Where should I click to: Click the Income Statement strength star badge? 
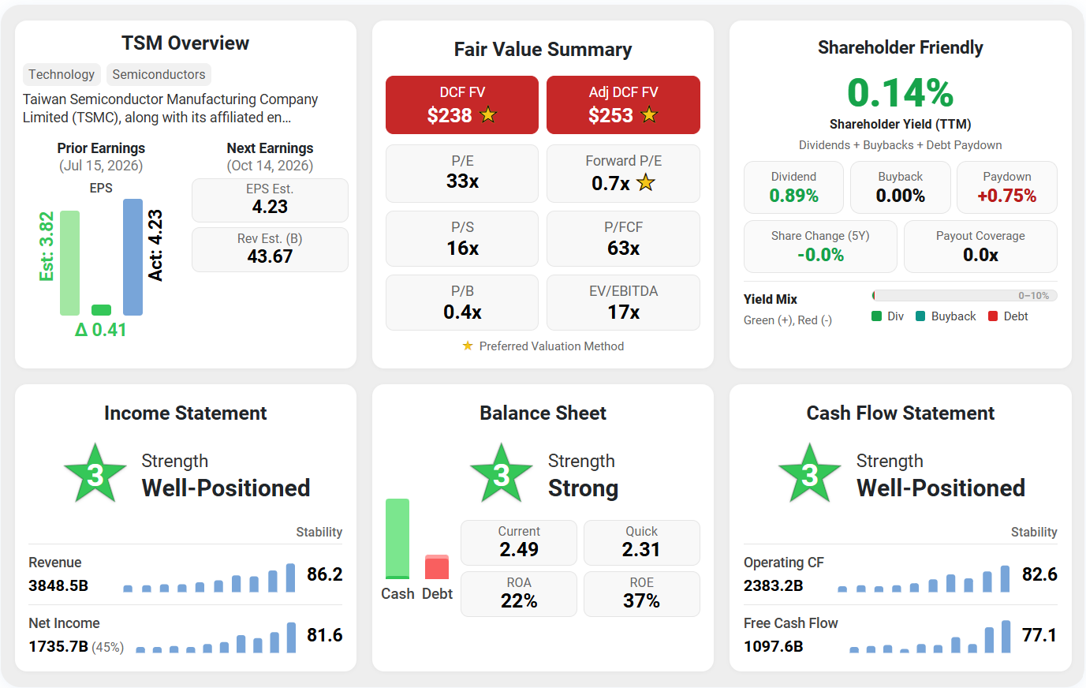tap(95, 474)
